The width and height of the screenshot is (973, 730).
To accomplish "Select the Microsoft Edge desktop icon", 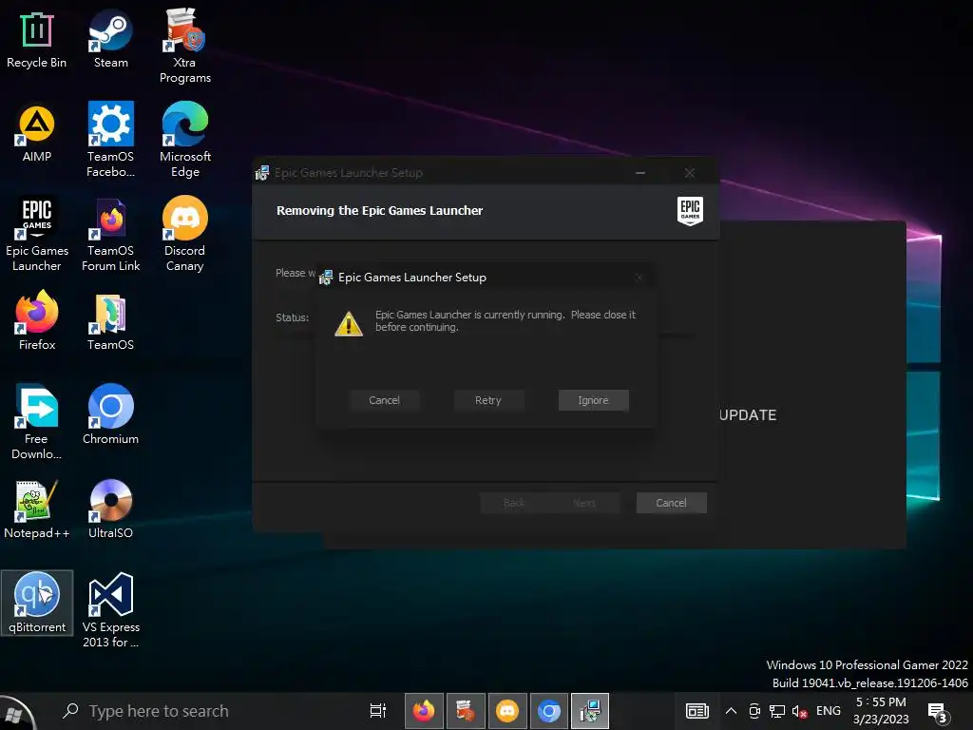I will [185, 141].
